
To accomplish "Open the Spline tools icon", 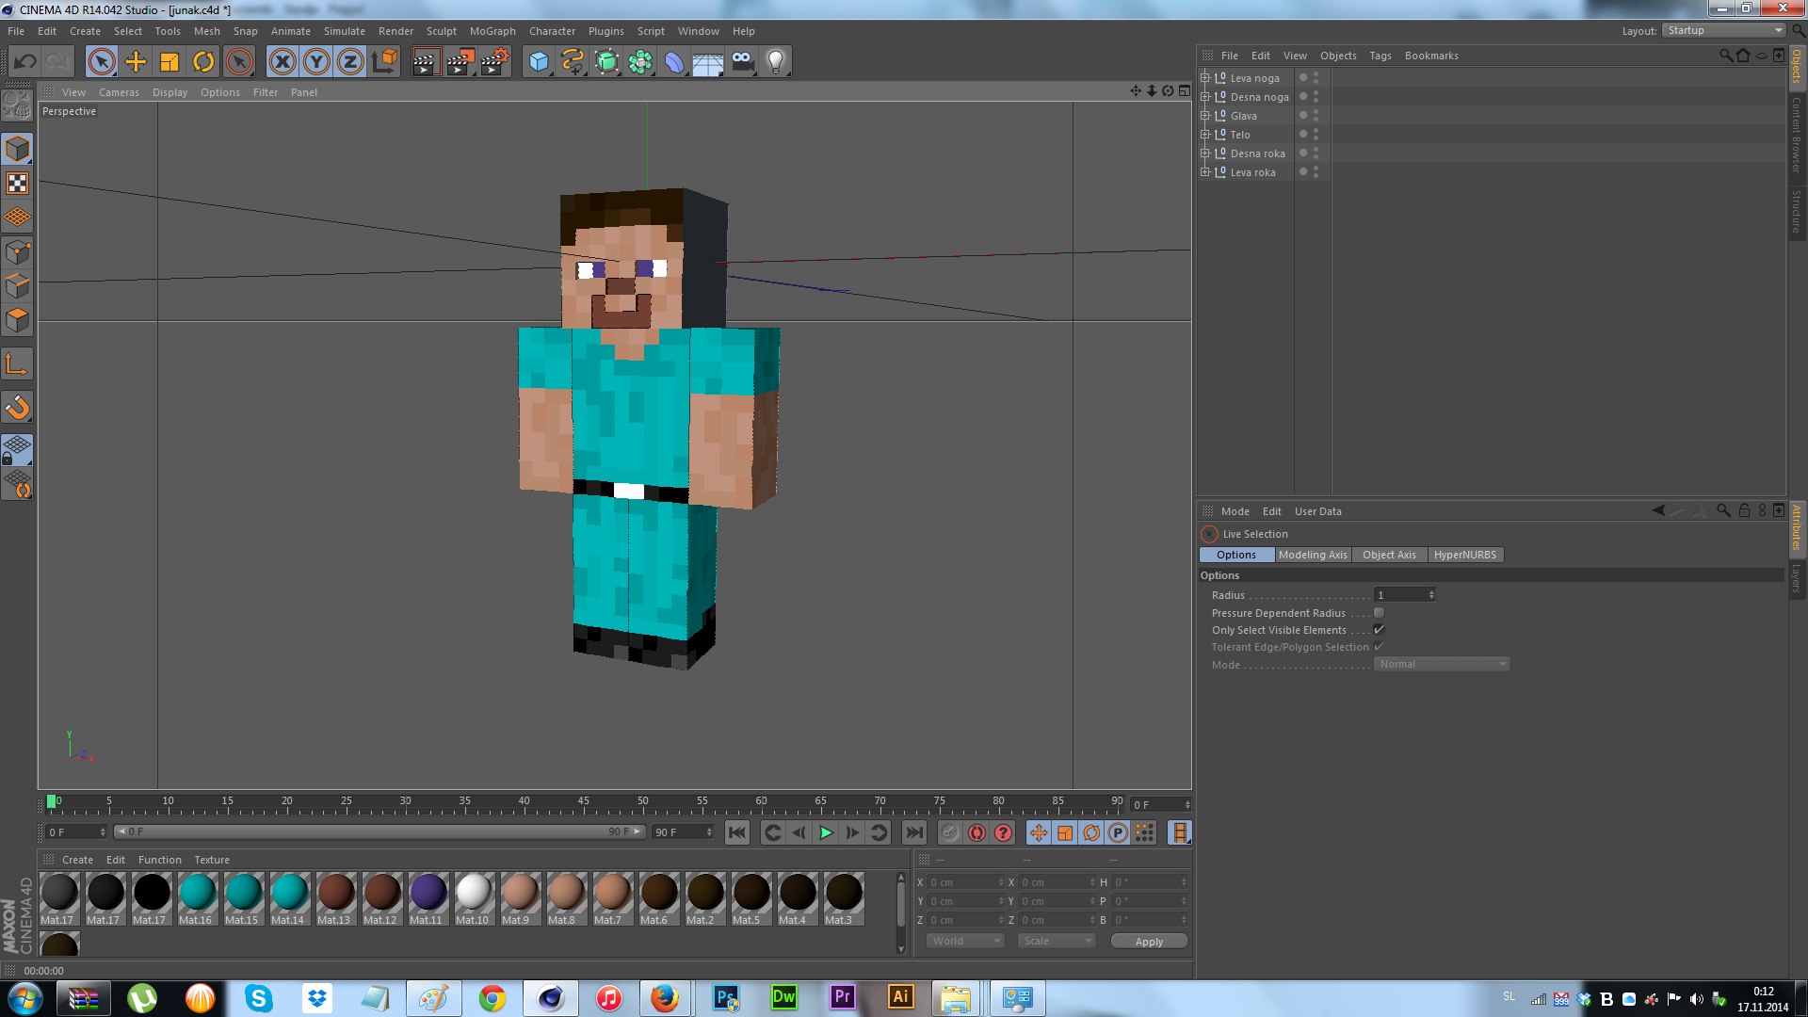I will pyautogui.click(x=573, y=62).
